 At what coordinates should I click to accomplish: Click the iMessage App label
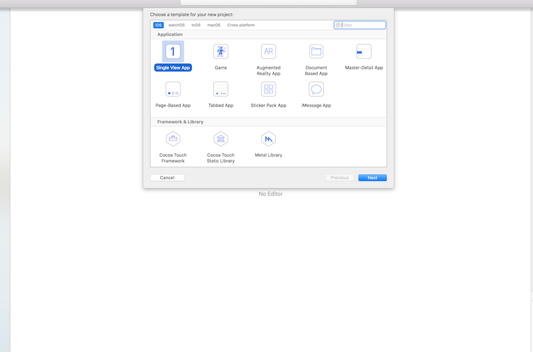316,106
